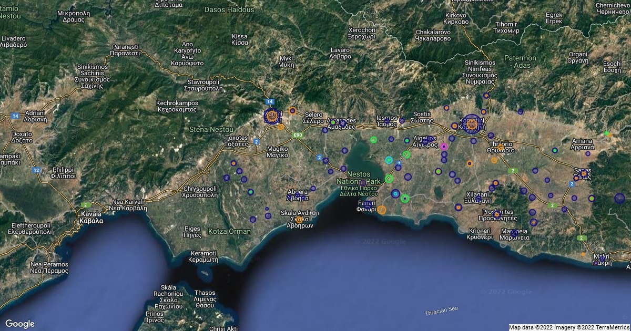Click the Keramoti town label

click(203, 256)
